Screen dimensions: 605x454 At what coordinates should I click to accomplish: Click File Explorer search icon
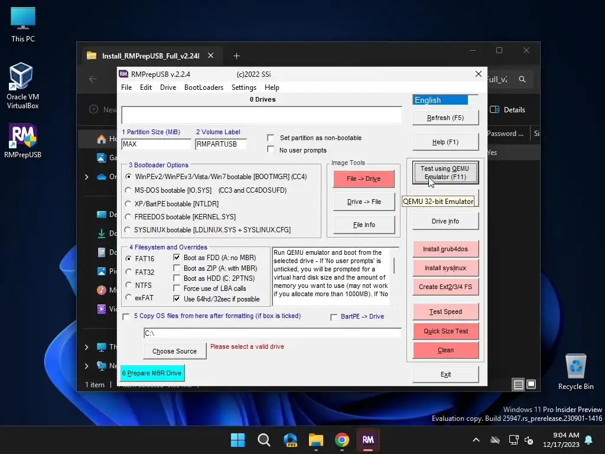click(522, 79)
